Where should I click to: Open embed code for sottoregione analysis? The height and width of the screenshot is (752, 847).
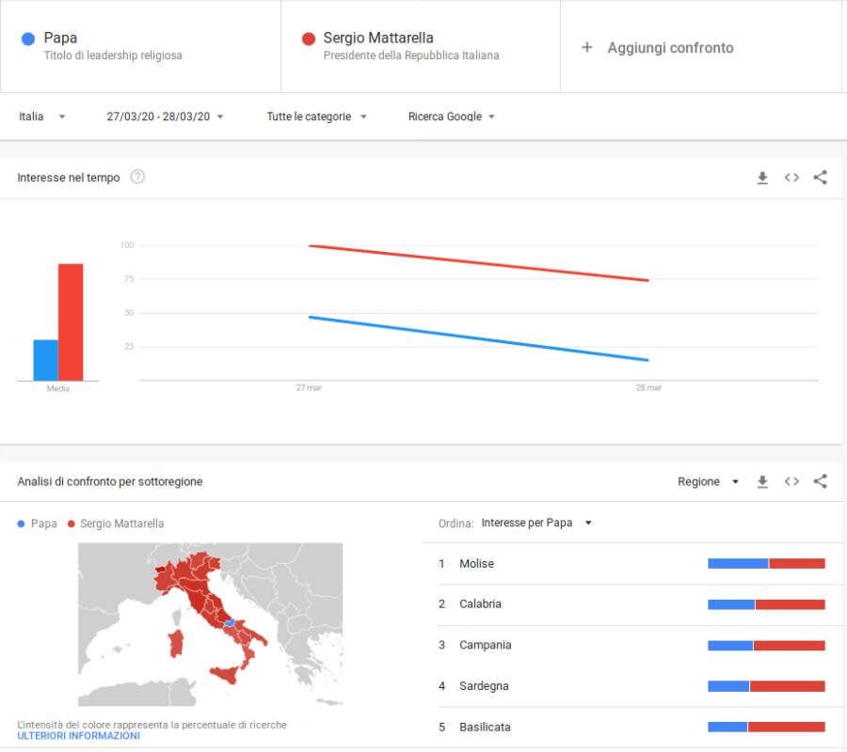(x=791, y=481)
